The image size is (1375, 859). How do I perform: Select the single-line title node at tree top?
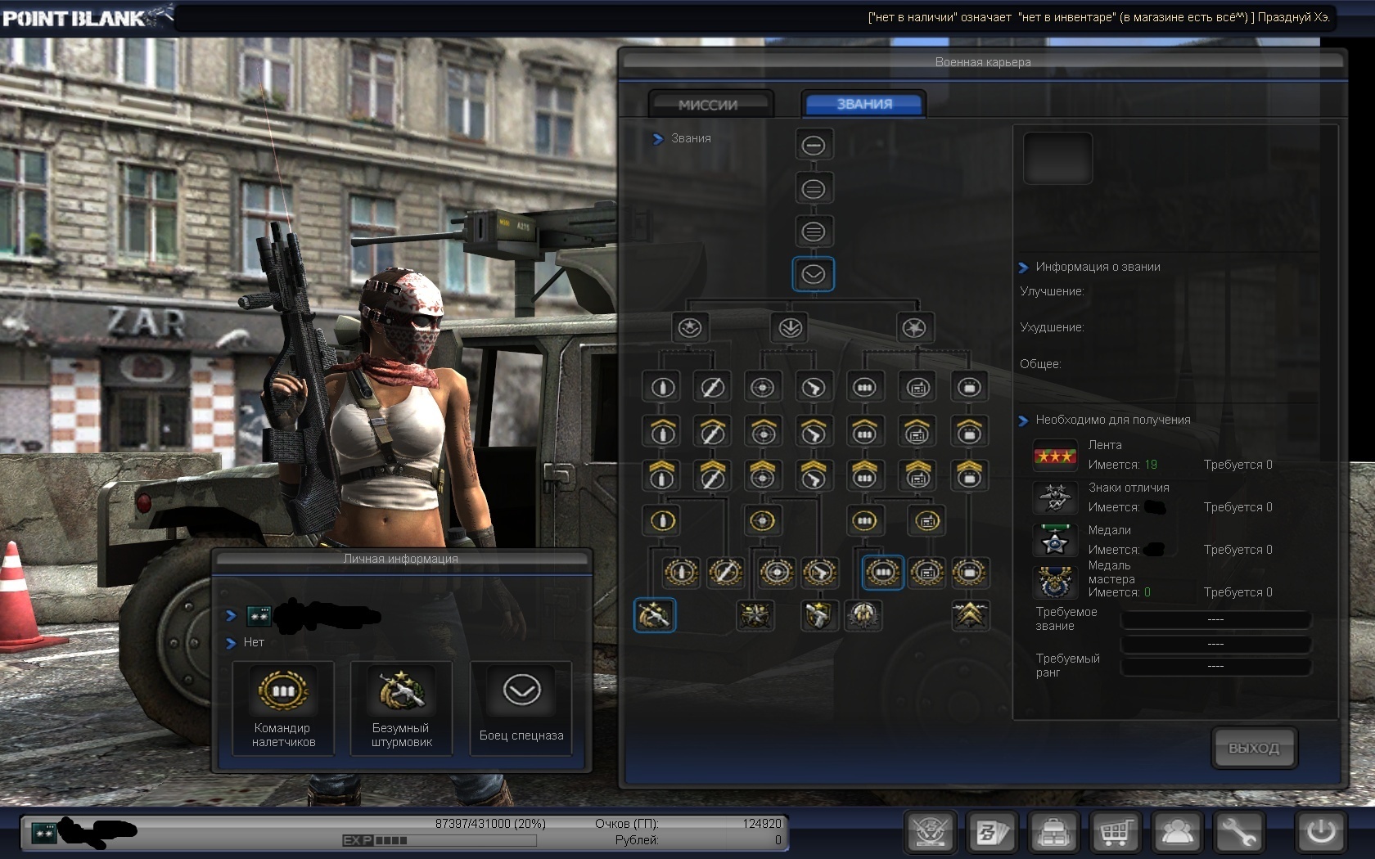click(x=813, y=146)
